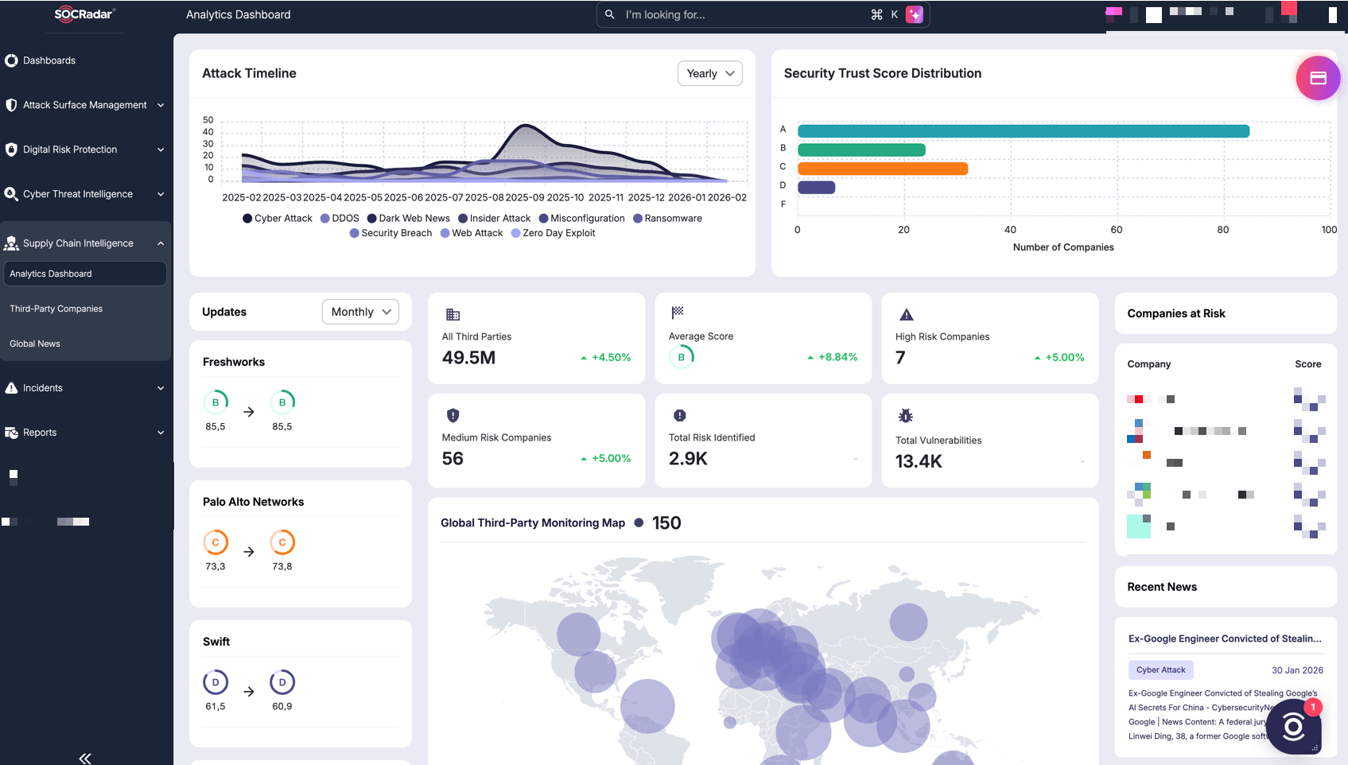Expand Digital Risk Protection menu chevron

tap(161, 150)
